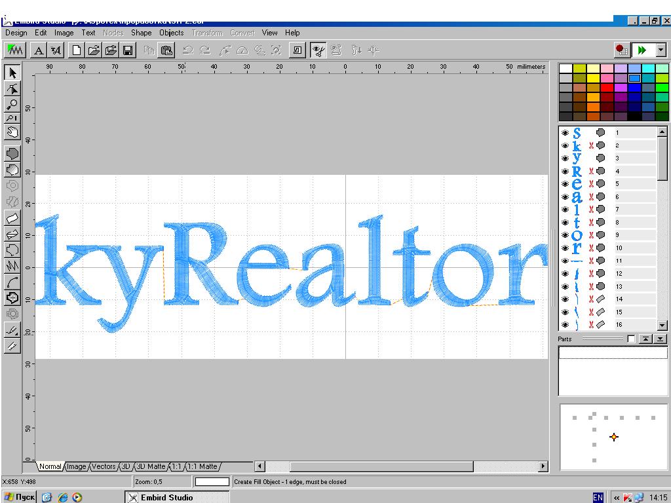Switch to the 3D Matte tab
The height and width of the screenshot is (503, 671).
[x=151, y=466]
